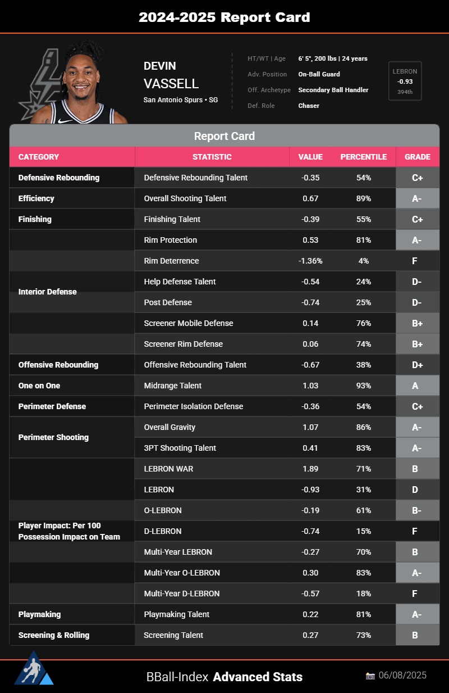Select the CATEGORY column header
The width and height of the screenshot is (449, 693).
[x=39, y=157]
